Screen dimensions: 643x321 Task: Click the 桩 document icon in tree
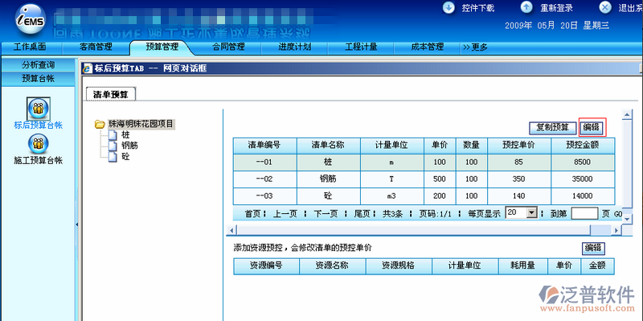[113, 134]
